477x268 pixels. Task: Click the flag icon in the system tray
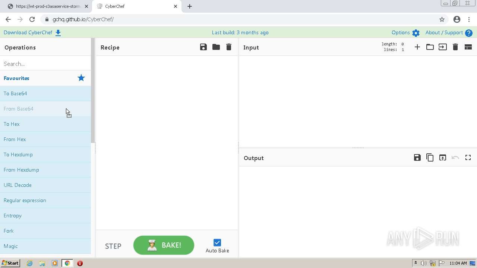point(442,263)
